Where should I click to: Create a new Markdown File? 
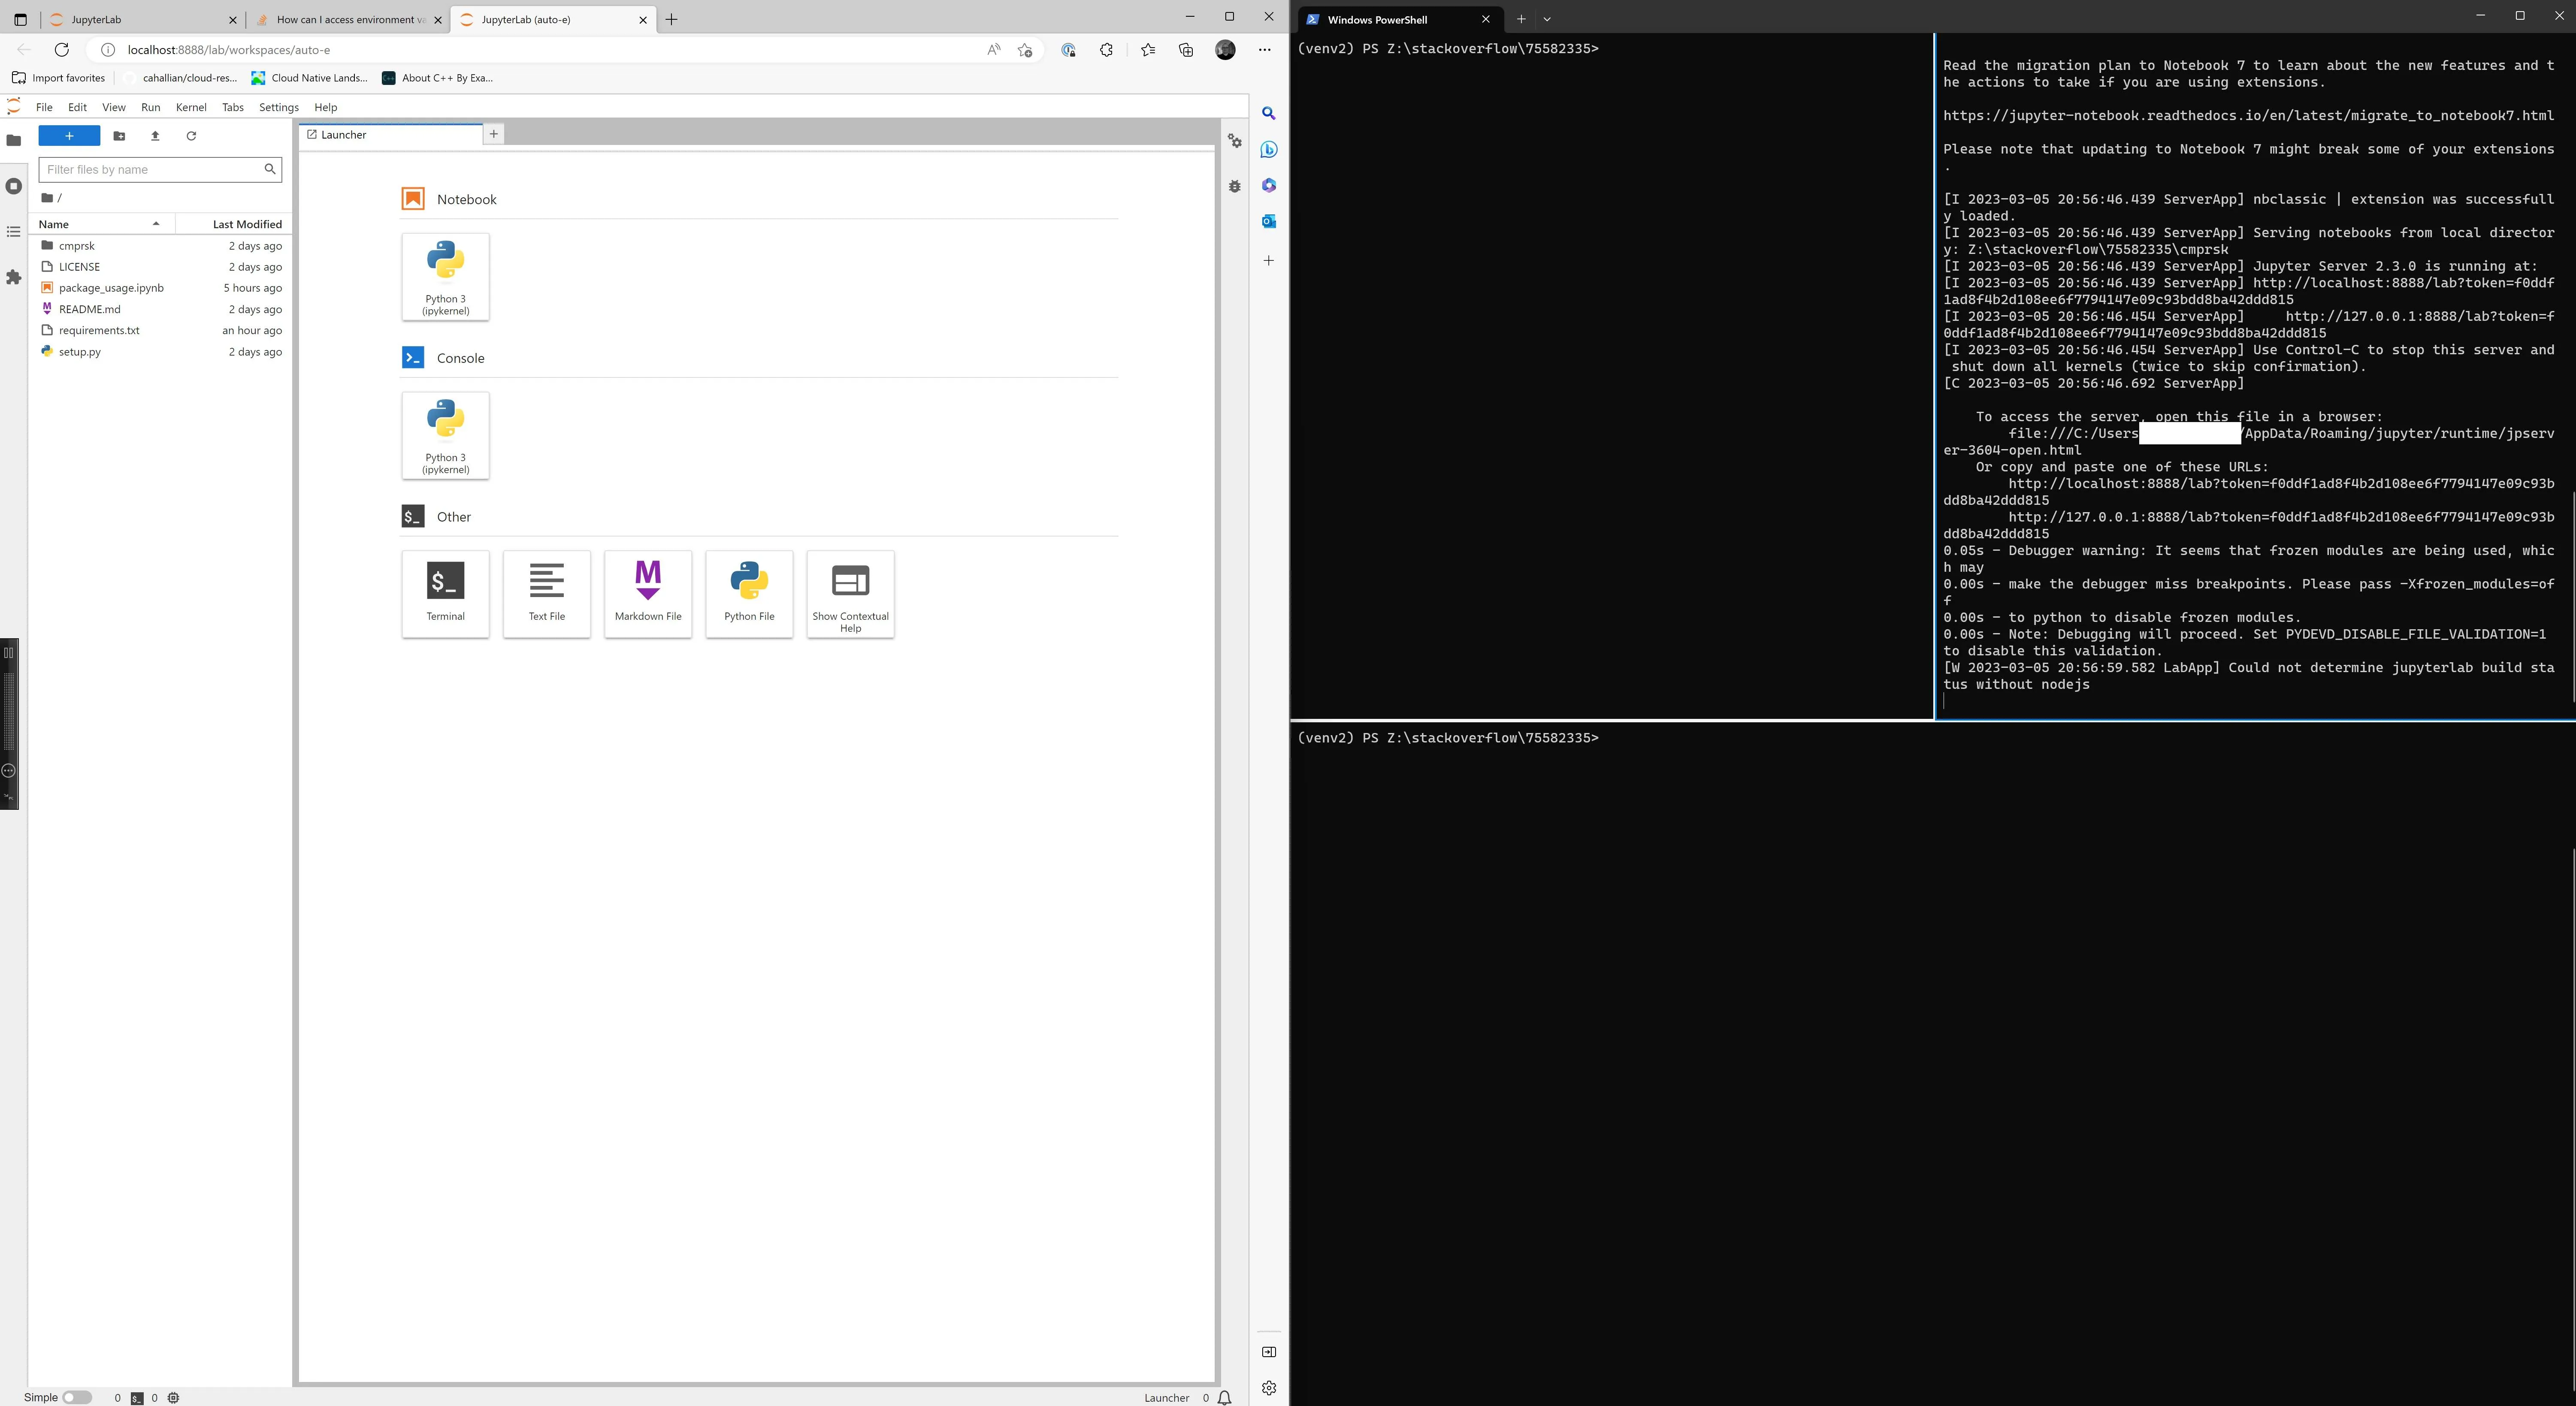(647, 593)
